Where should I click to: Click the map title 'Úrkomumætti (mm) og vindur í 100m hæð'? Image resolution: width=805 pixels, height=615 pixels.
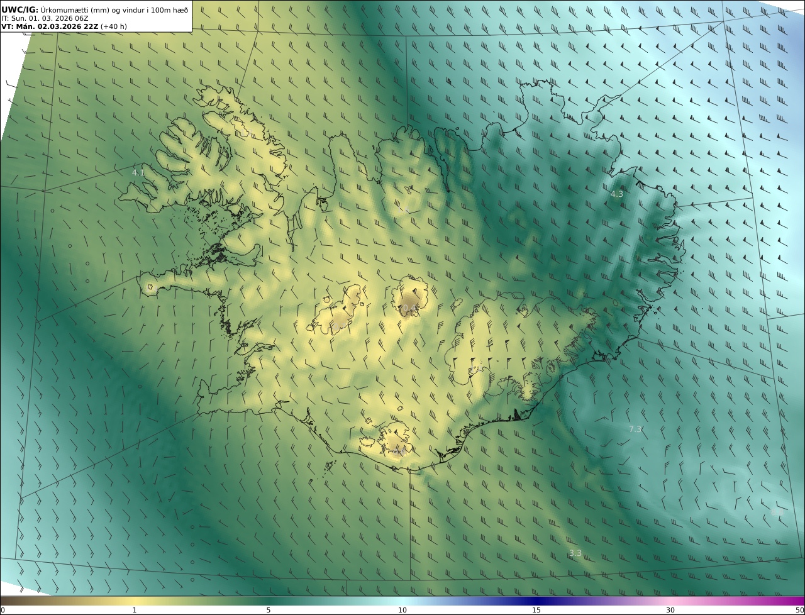[114, 10]
